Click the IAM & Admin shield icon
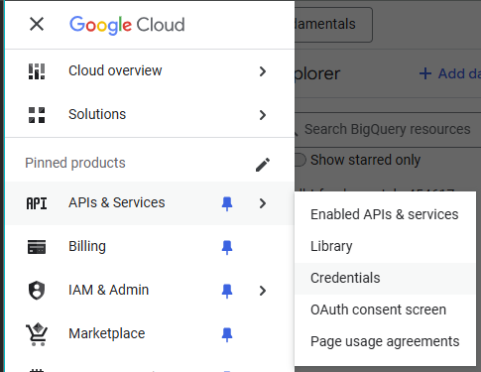Image resolution: width=481 pixels, height=372 pixels. tap(37, 291)
